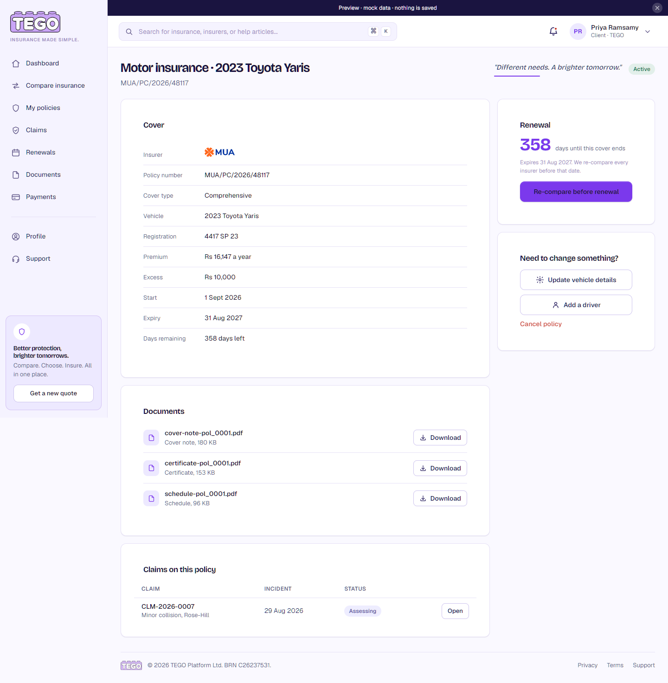Click the Profile user icon
The width and height of the screenshot is (668, 683).
pyautogui.click(x=16, y=237)
